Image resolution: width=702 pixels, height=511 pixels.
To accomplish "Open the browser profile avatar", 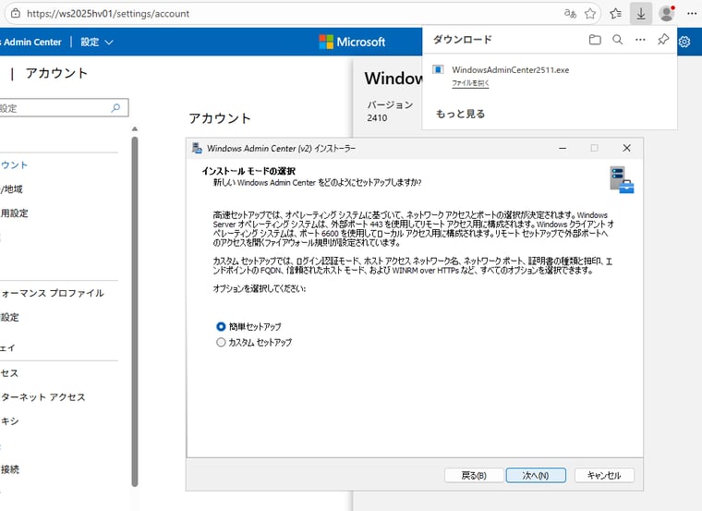I will pos(667,14).
